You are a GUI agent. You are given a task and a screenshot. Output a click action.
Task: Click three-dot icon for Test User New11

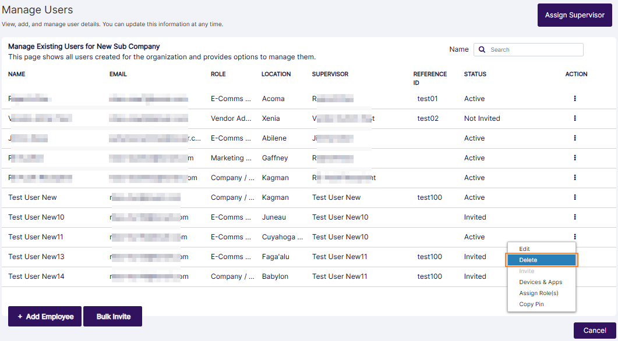(574, 237)
